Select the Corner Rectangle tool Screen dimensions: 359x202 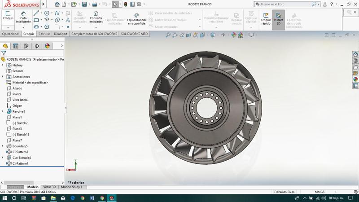pos(36,20)
